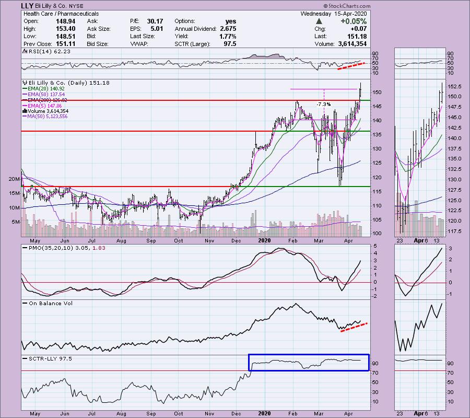The height and width of the screenshot is (418, 470).
Task: Click the 'SCTR (Large):' label in header
Action: pos(192,44)
